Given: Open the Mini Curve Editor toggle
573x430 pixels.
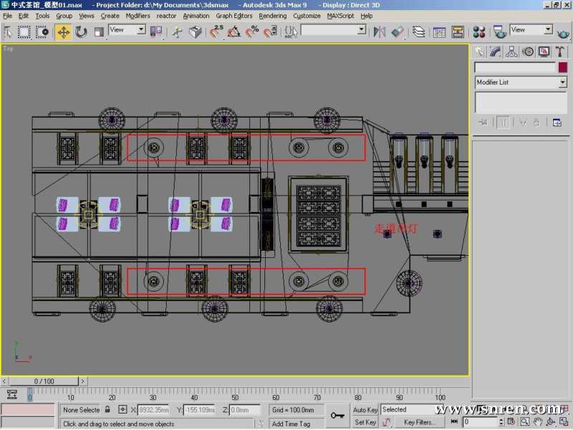Looking at the screenshot, I should coord(11,395).
